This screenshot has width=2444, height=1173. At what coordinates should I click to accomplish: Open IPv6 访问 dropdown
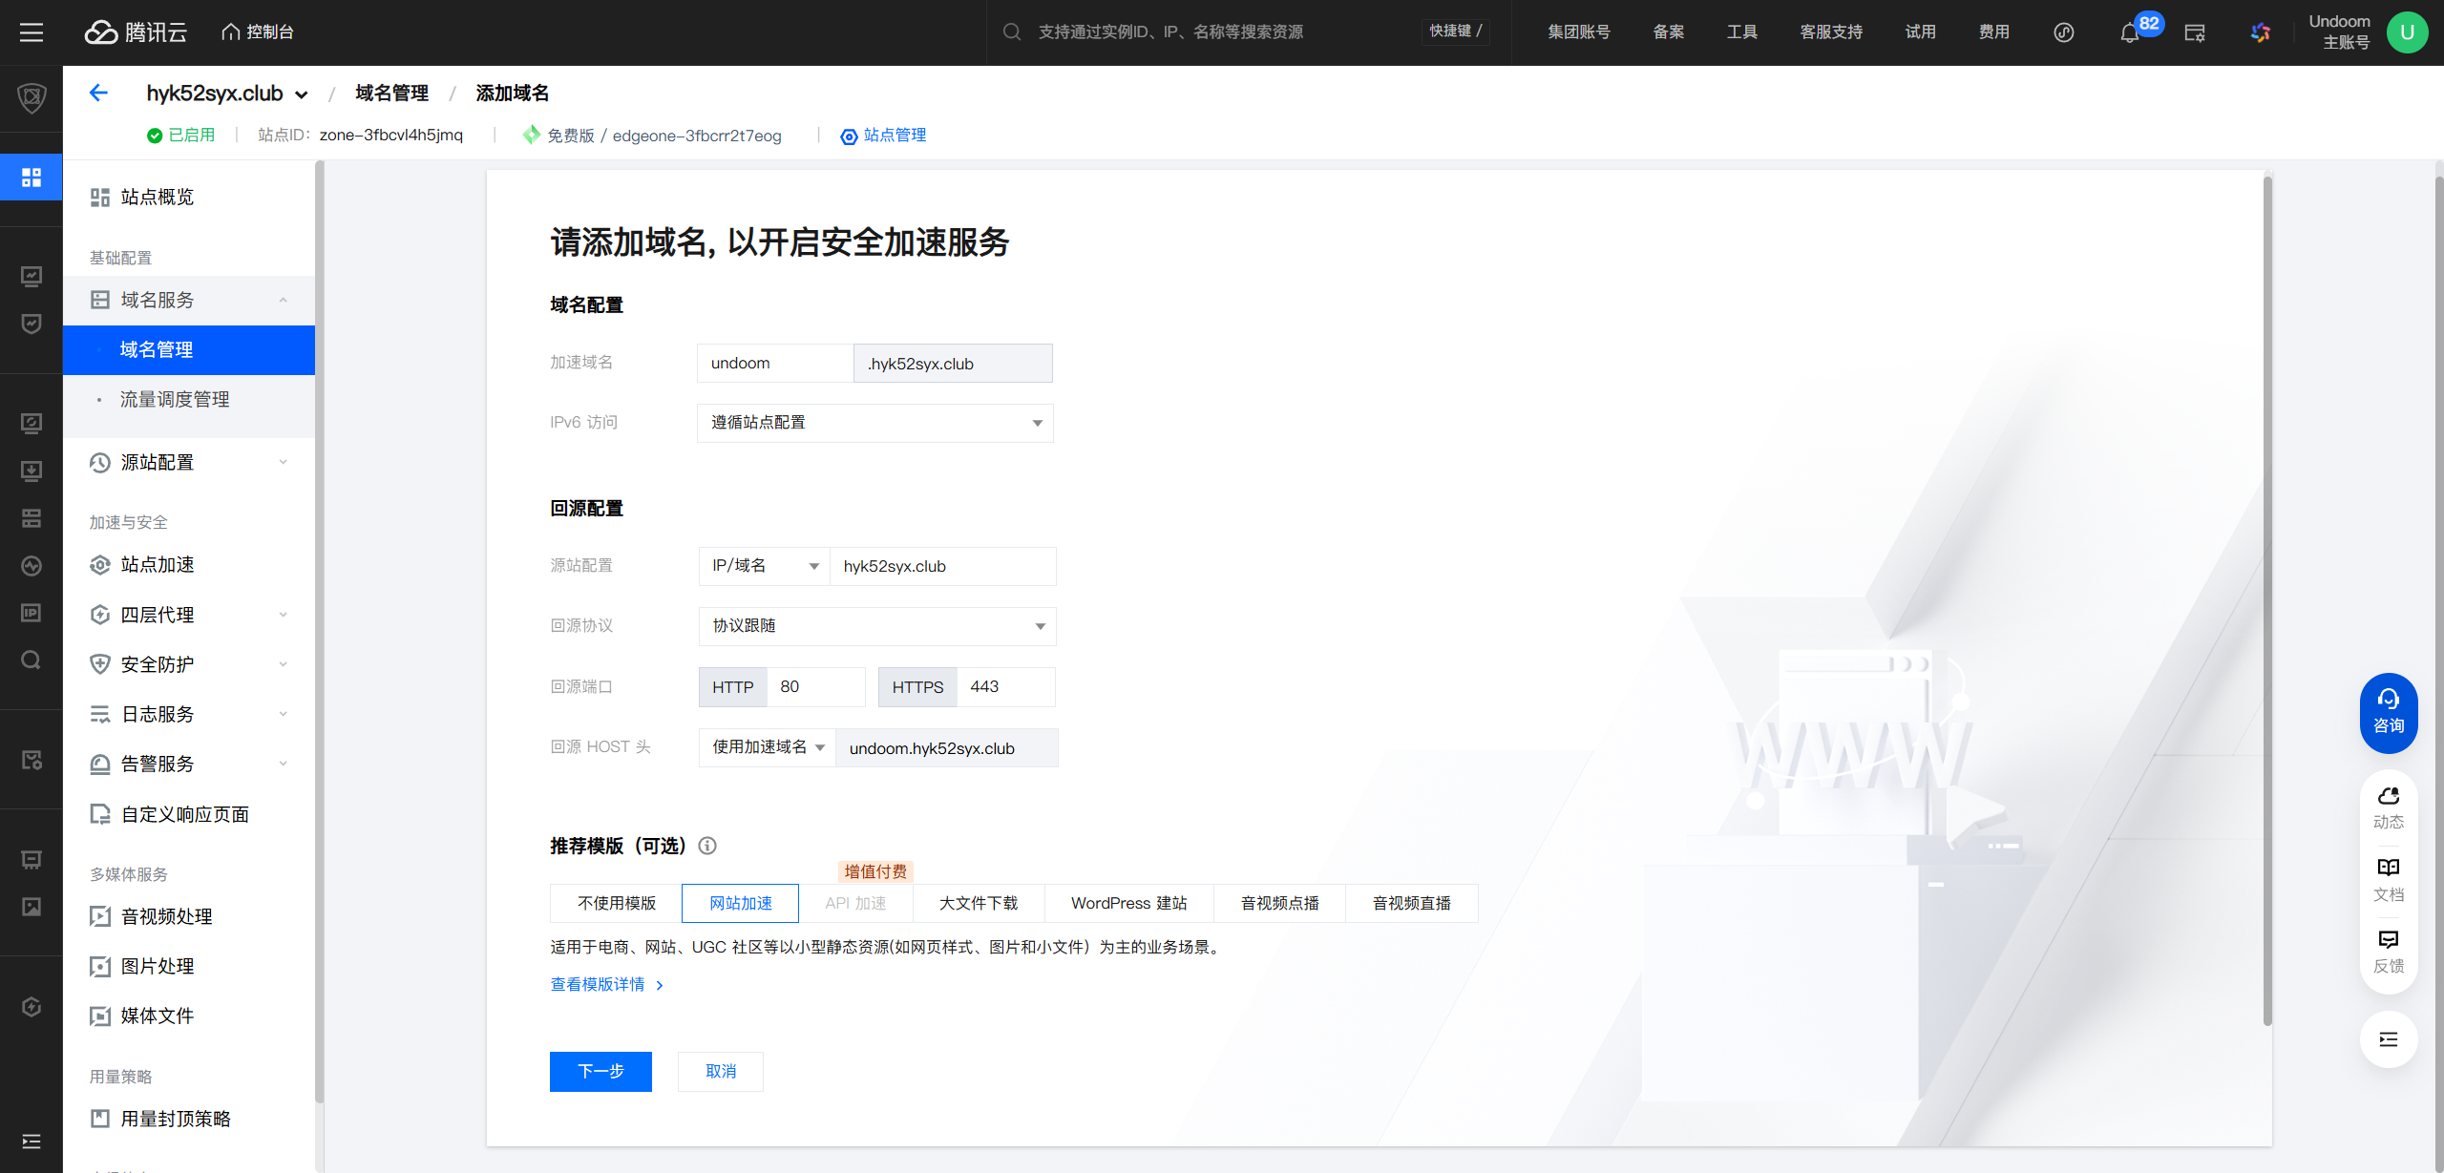(x=874, y=423)
